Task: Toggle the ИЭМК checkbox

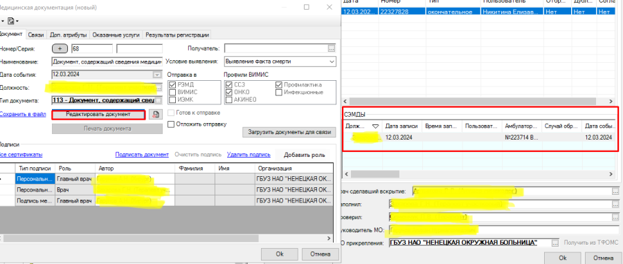Action: click(172, 100)
